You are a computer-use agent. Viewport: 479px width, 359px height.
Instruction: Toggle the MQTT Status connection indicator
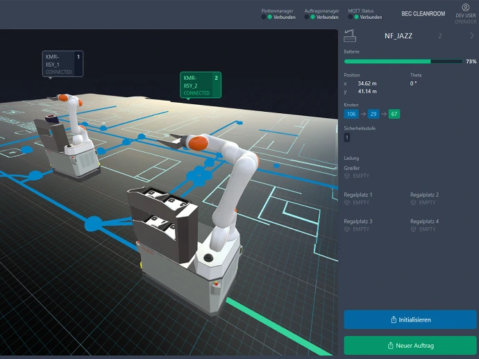tap(355, 17)
